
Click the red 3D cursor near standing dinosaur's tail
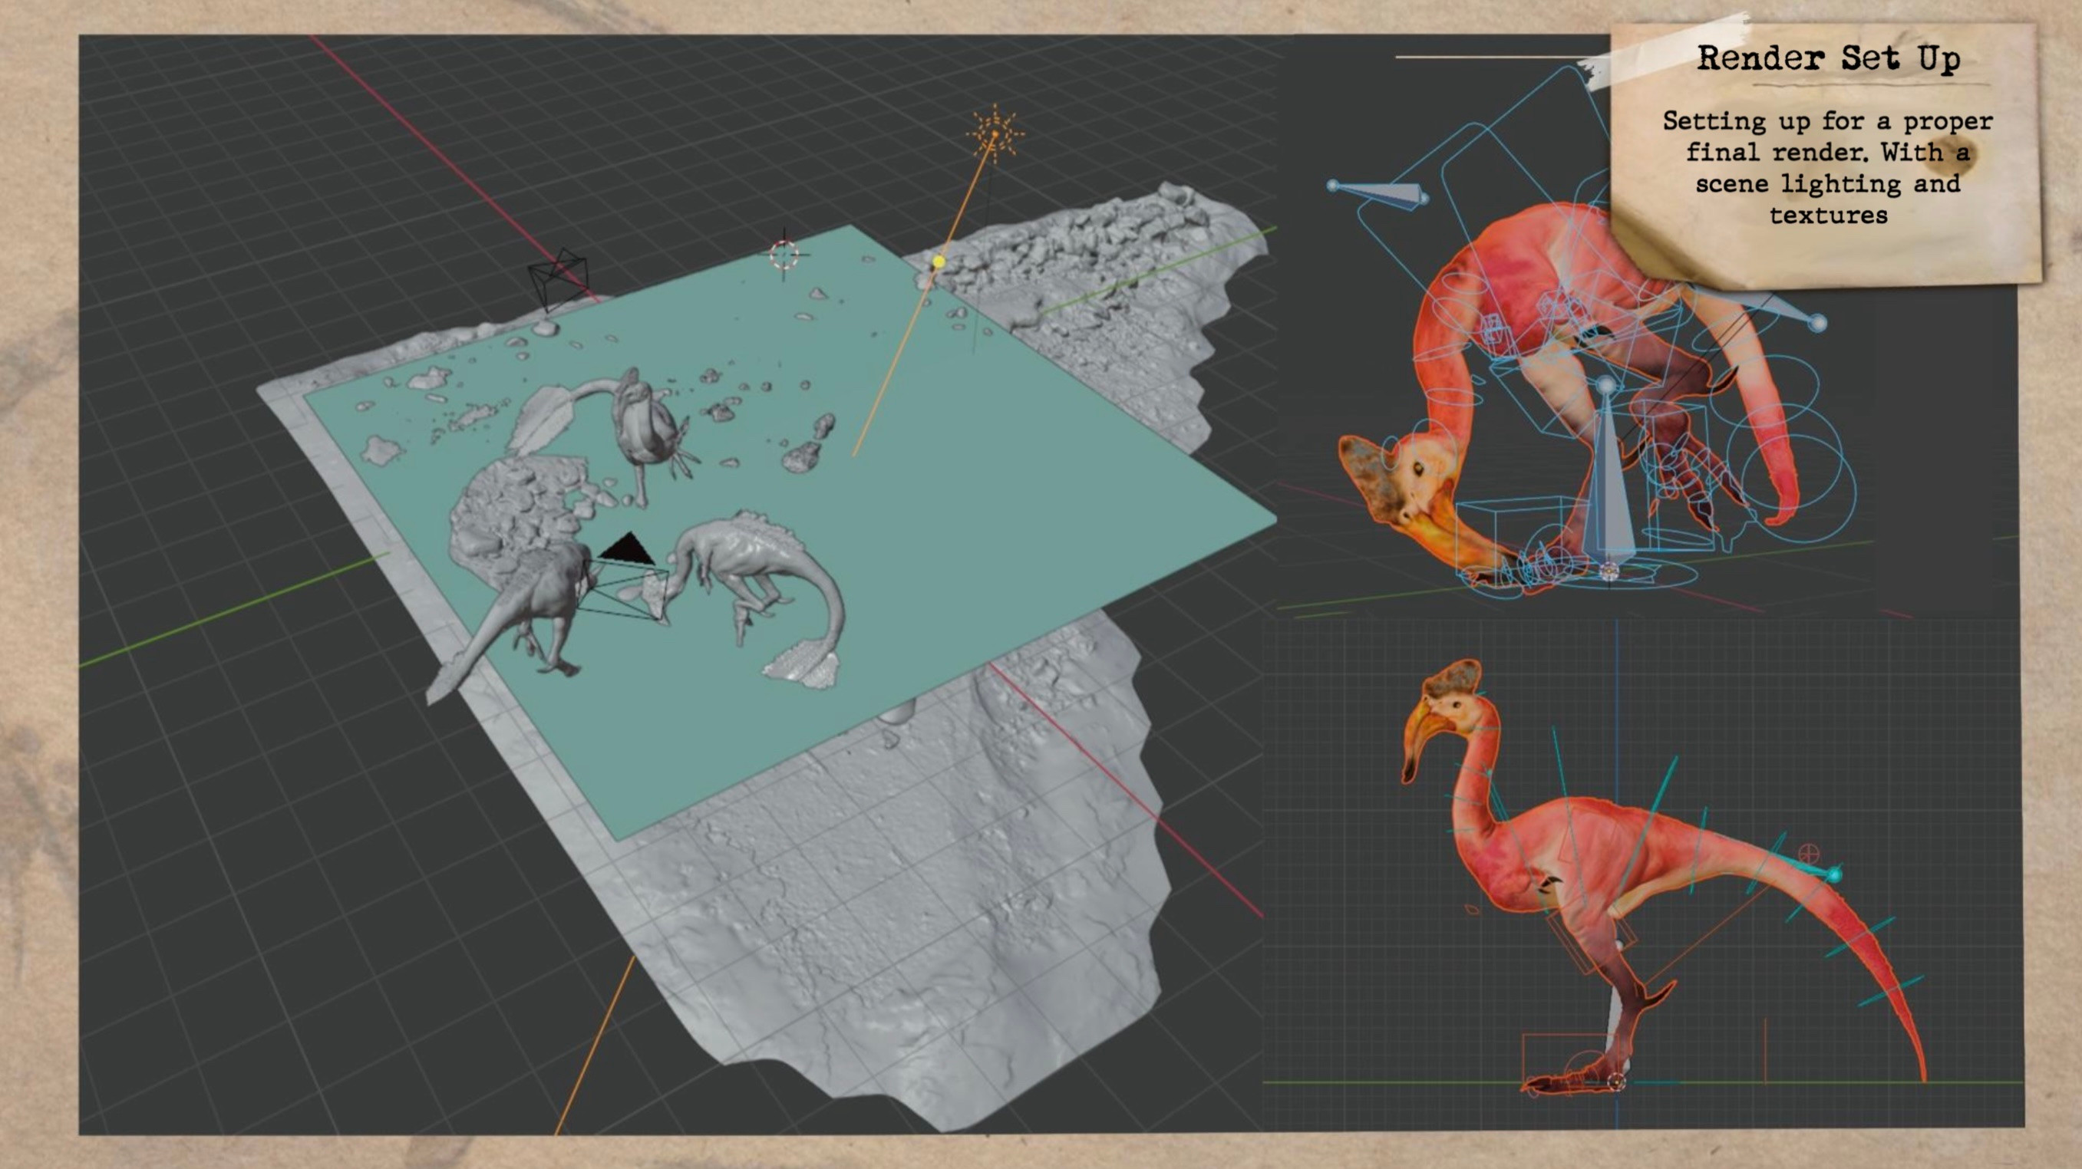[1809, 853]
